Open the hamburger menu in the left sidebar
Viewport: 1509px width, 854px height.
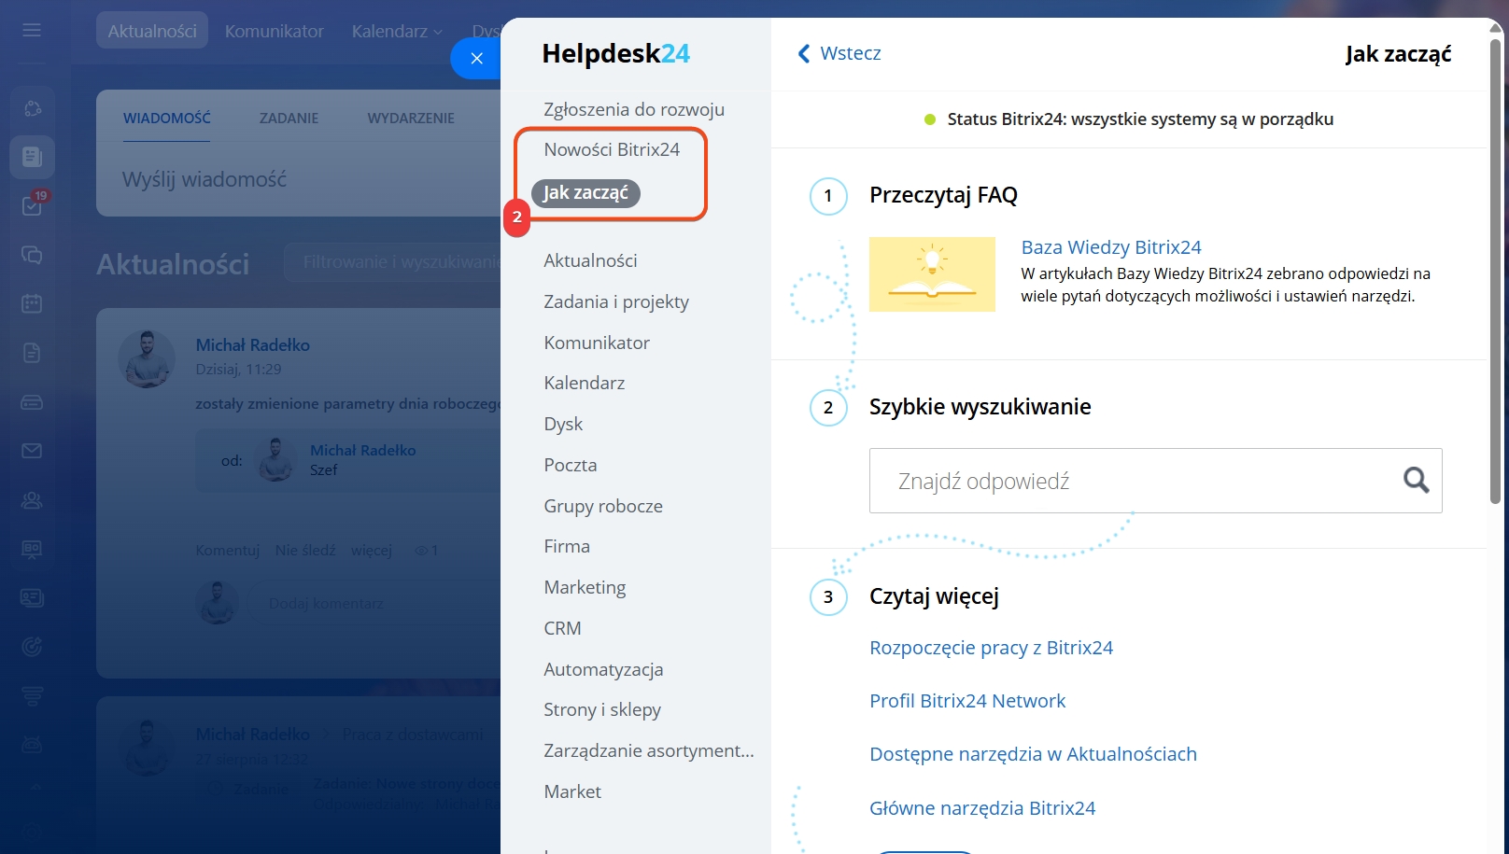tap(32, 30)
